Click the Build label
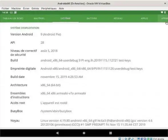 coord(14,60)
